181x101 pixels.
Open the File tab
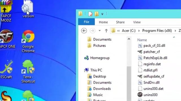87,22
